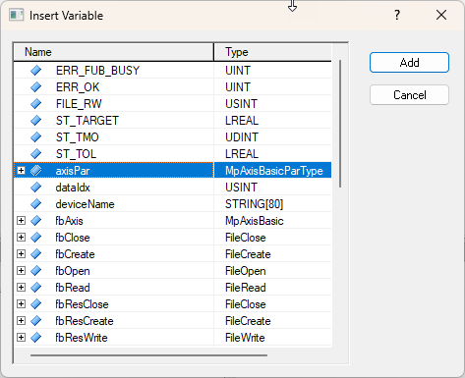
Task: Click the fbRead variable icon
Action: (36, 288)
